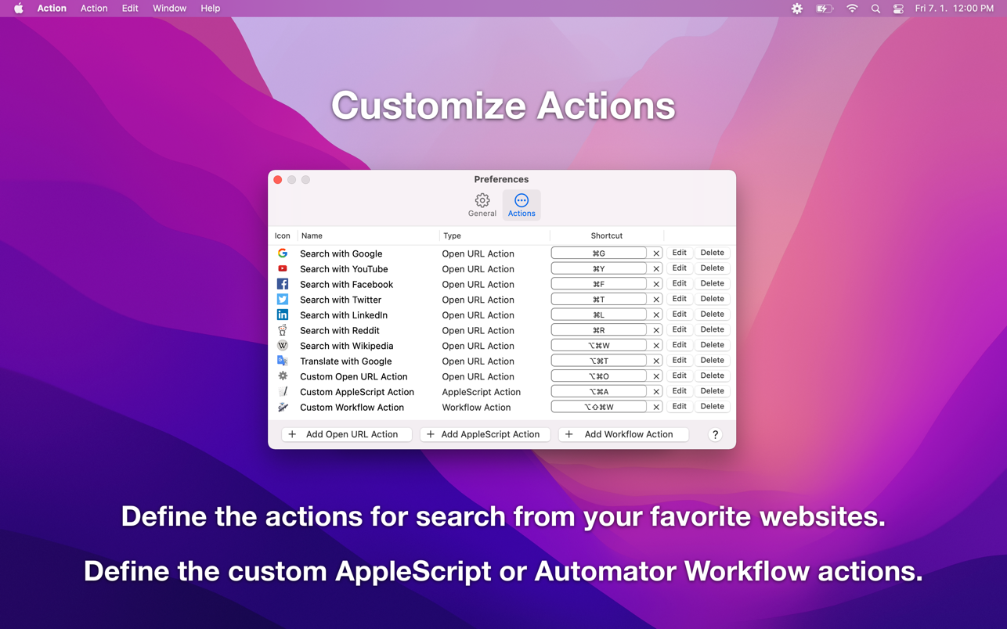Sort by the Type column header
This screenshot has height=629, width=1007.
coord(494,235)
